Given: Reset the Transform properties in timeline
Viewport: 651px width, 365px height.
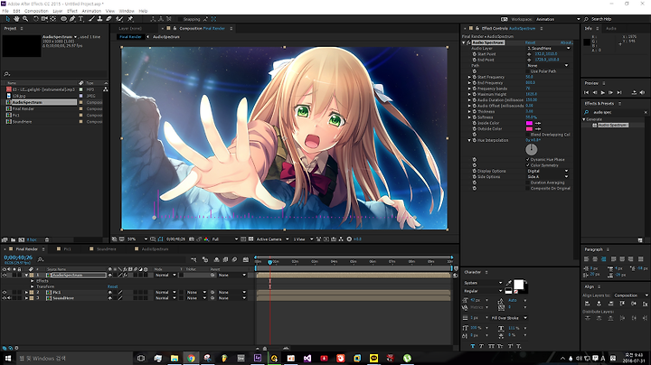Looking at the screenshot, I should pos(112,286).
